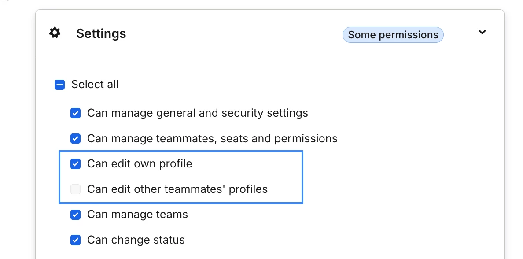
Task: Click the Can edit other teammates' profiles label
Action: 177,189
